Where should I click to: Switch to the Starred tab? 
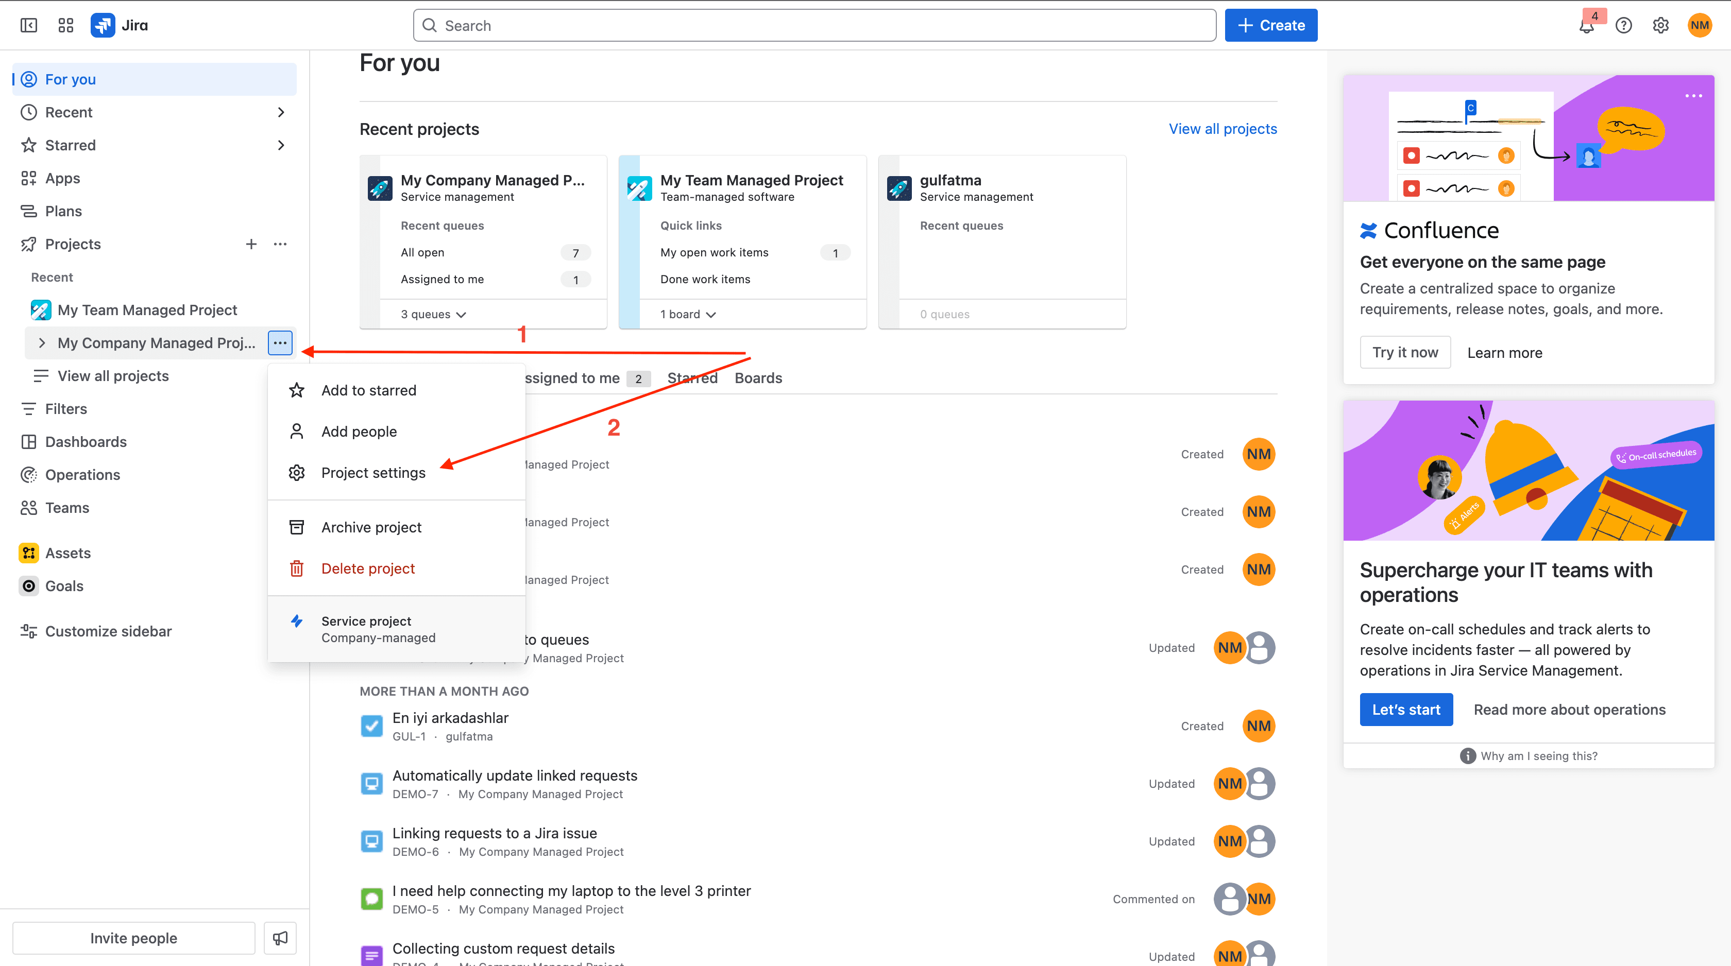pyautogui.click(x=692, y=378)
